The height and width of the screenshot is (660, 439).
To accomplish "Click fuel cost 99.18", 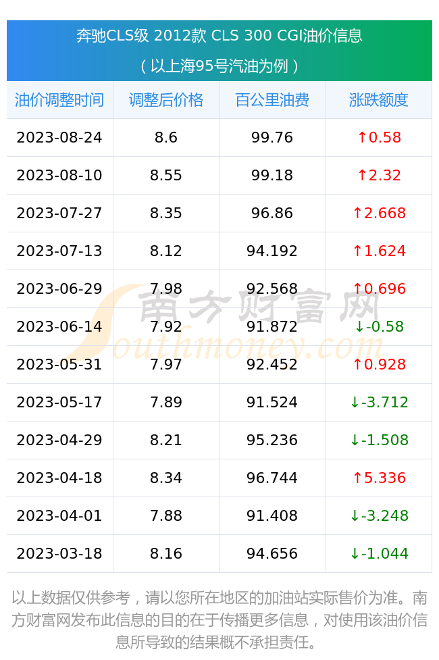I will pyautogui.click(x=272, y=176).
